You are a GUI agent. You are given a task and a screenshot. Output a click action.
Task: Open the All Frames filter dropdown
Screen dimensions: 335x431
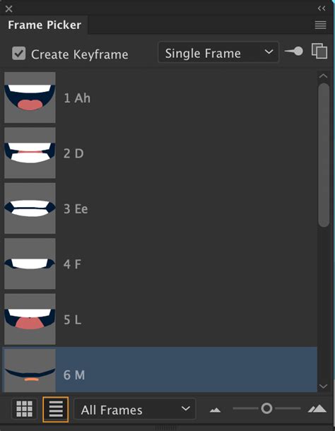tap(135, 409)
